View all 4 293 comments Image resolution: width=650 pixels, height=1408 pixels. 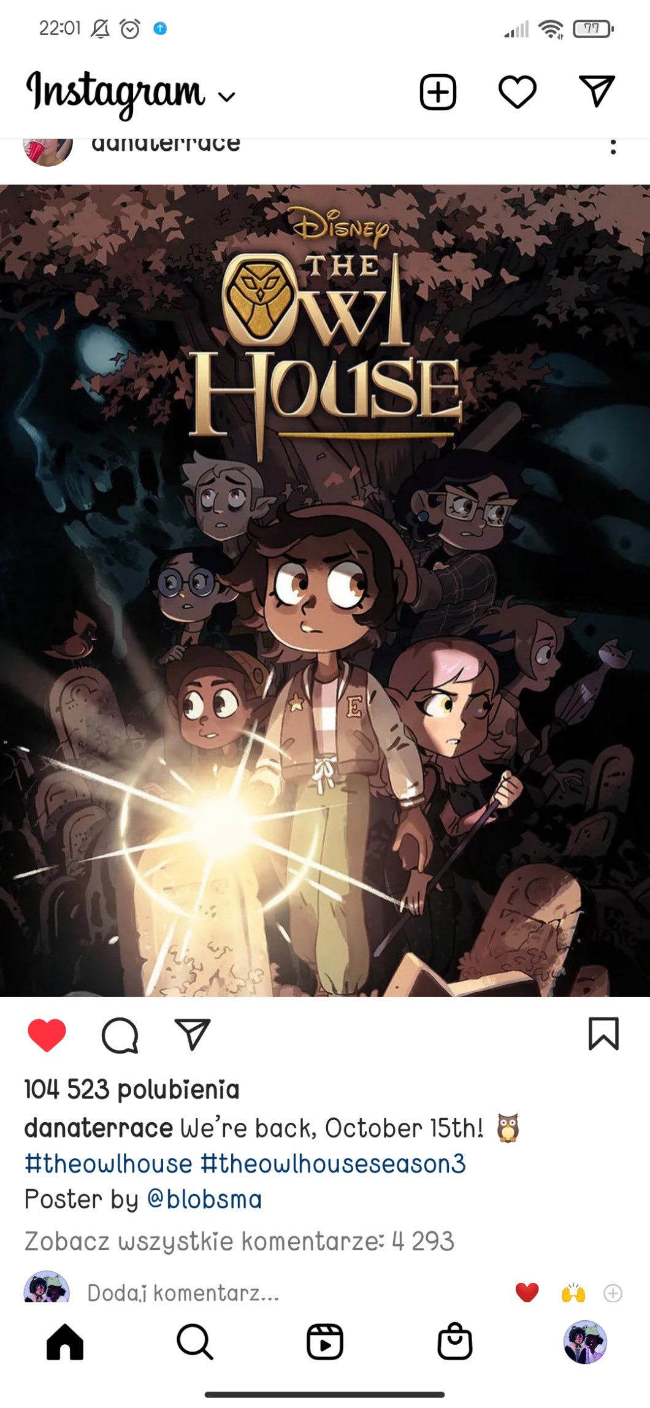(x=239, y=1241)
